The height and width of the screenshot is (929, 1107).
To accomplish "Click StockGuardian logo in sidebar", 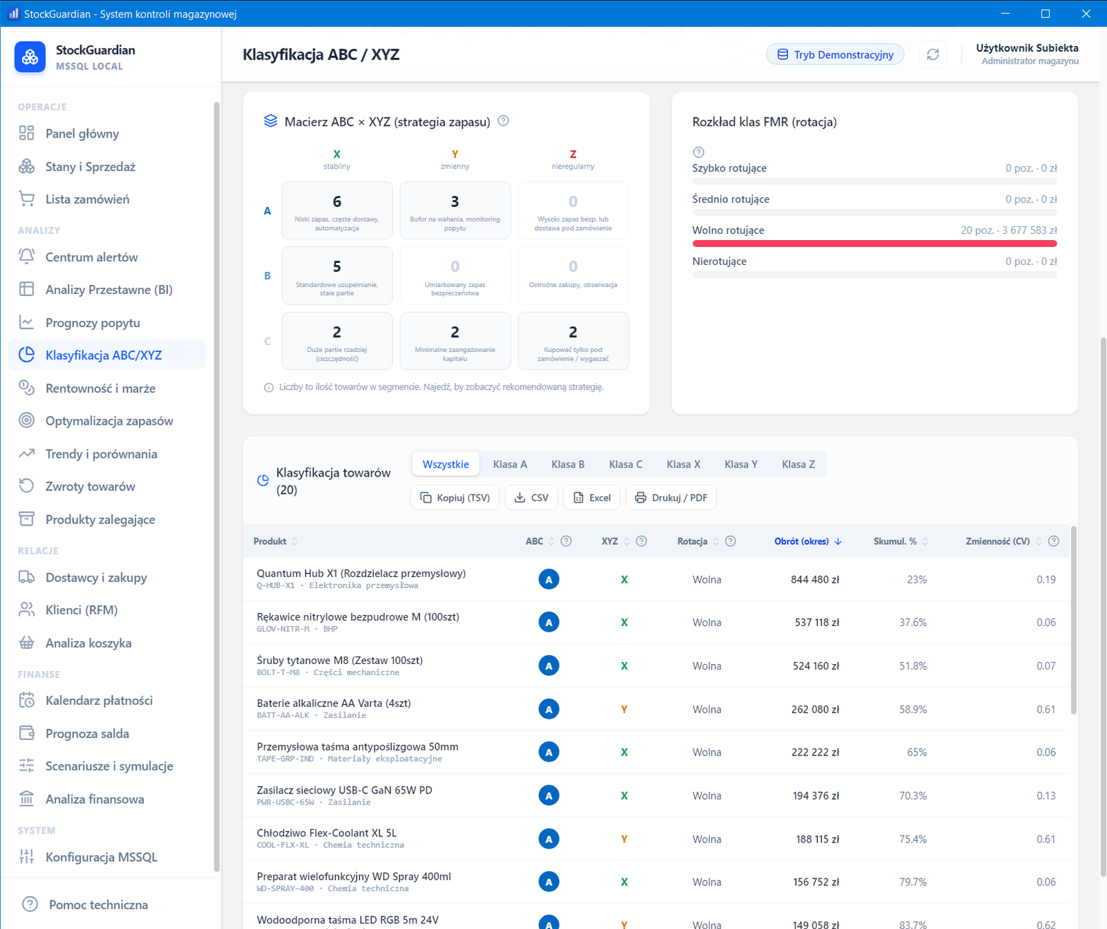I will tap(30, 57).
